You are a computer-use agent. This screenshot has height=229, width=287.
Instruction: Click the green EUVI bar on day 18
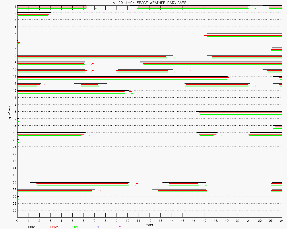pos(277,128)
